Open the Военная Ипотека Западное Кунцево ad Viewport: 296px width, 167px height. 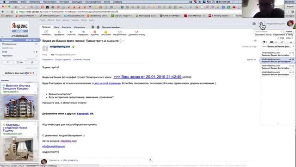click(x=17, y=87)
